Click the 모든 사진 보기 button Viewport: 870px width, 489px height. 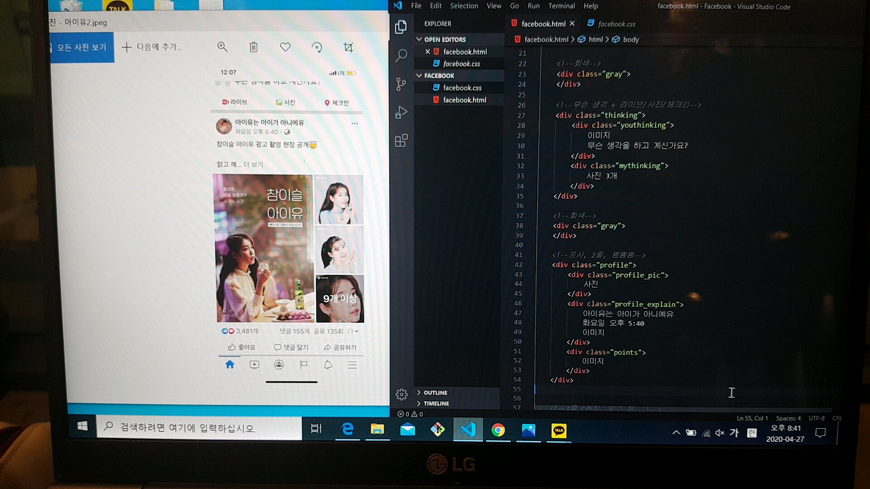82,47
